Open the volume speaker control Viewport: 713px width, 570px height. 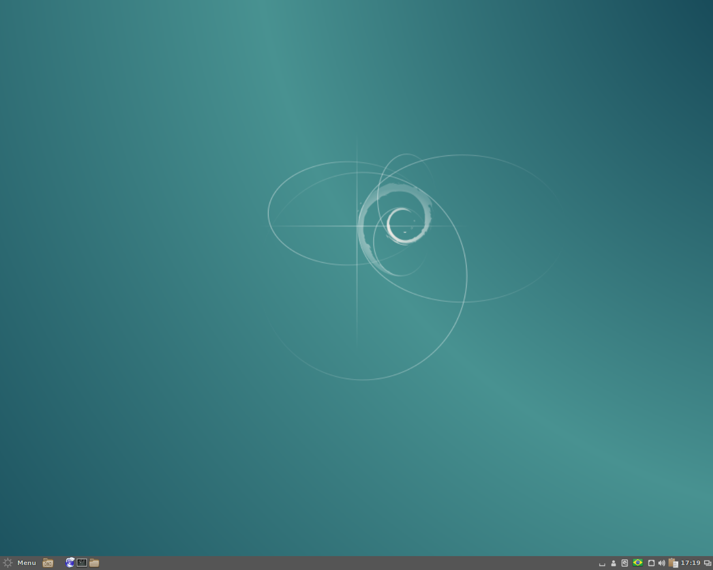tap(661, 563)
